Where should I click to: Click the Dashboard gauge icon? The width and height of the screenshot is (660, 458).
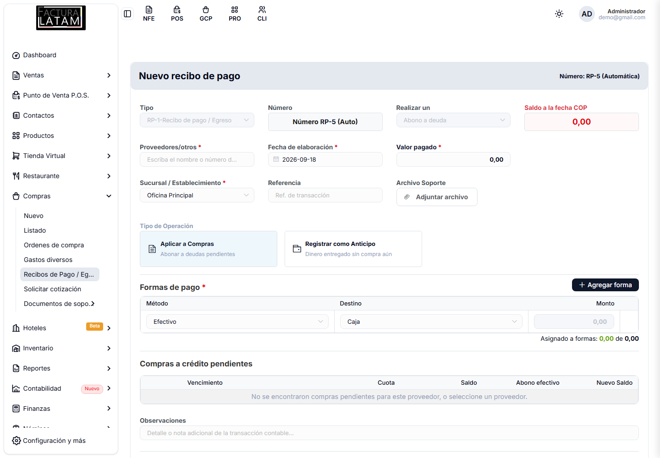pos(16,55)
